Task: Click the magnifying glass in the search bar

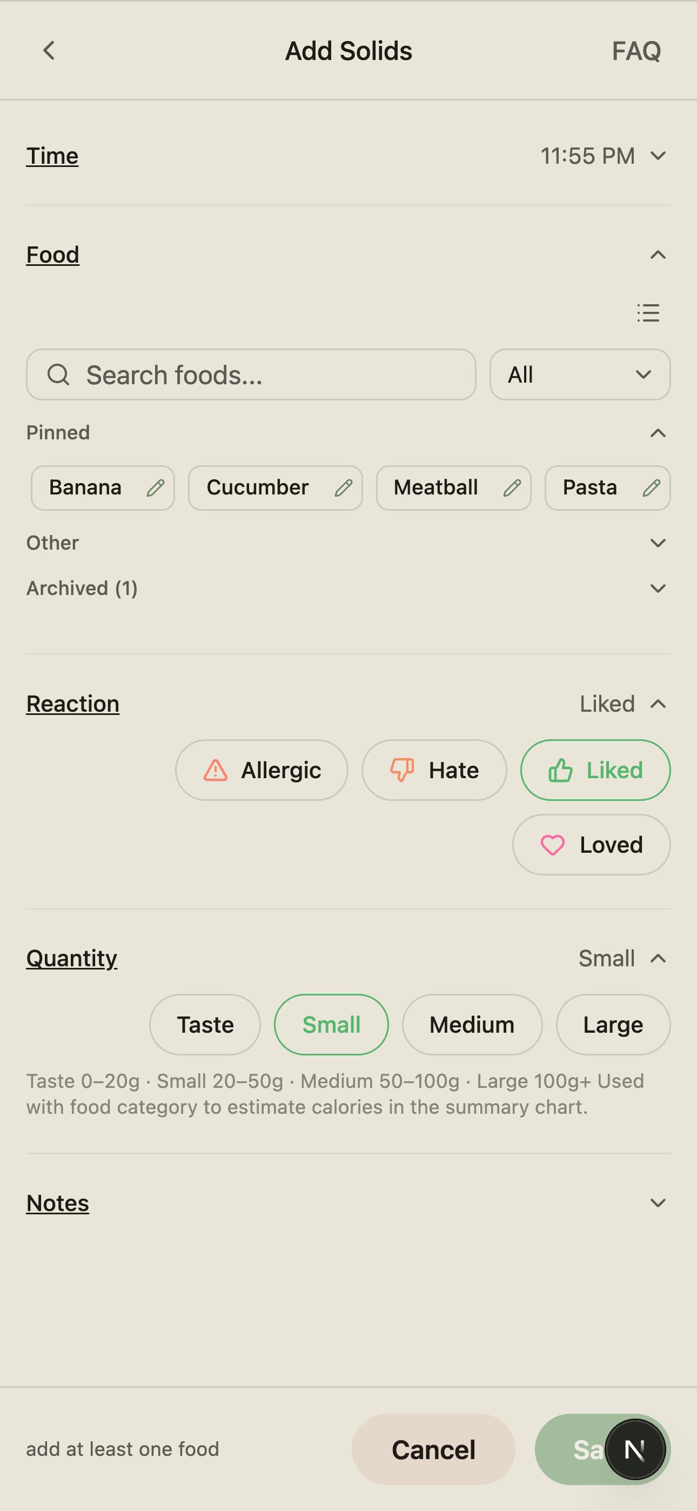Action: click(59, 375)
